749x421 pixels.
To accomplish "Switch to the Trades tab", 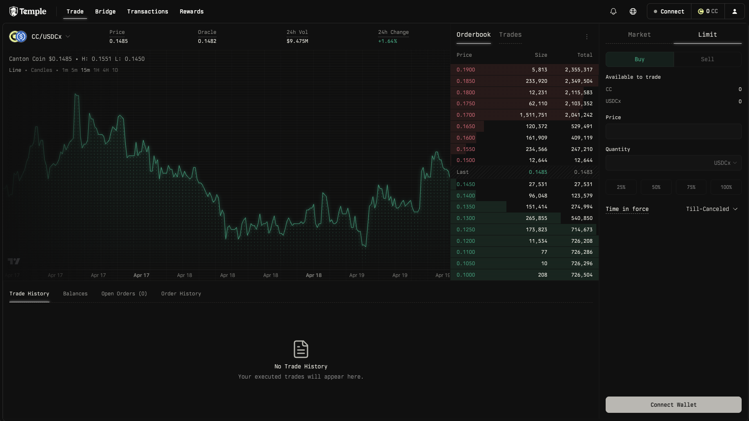I will (x=510, y=35).
